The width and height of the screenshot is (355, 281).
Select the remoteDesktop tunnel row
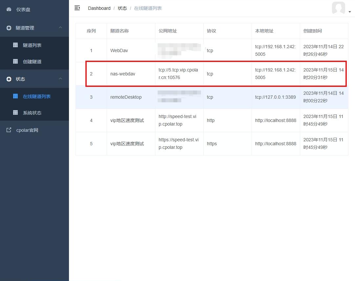[212, 97]
